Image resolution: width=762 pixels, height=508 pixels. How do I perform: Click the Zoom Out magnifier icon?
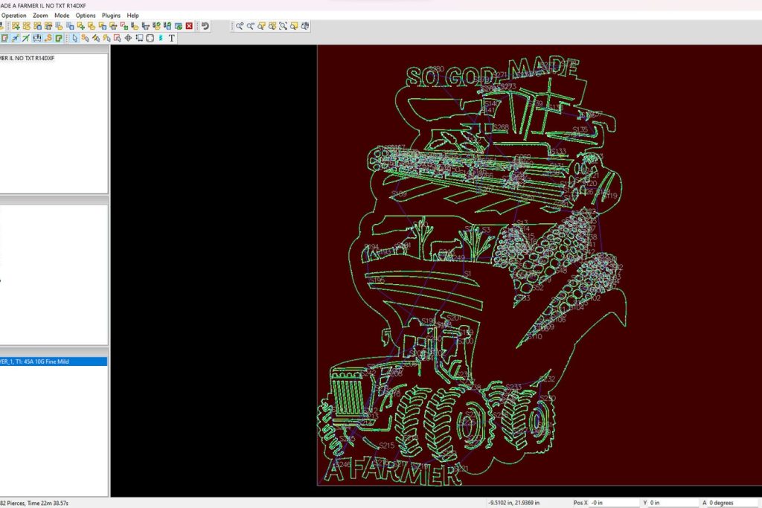point(251,26)
